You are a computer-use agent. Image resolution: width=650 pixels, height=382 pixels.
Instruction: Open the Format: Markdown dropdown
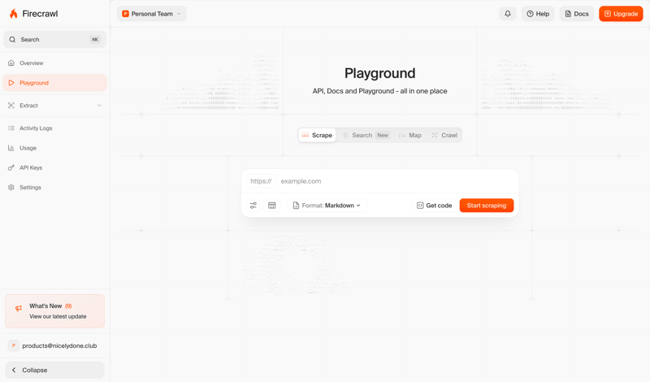pos(327,206)
